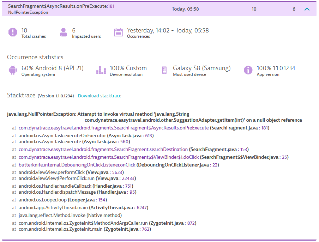Click the SearchFragment$AsyncResults.onPreExecute:181 header title
The image size is (319, 242).
click(61, 6)
